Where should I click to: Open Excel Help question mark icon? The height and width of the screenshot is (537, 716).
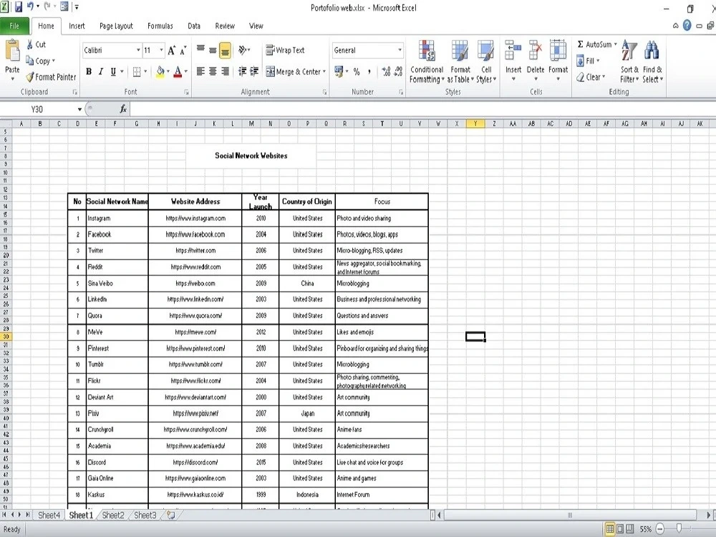687,26
